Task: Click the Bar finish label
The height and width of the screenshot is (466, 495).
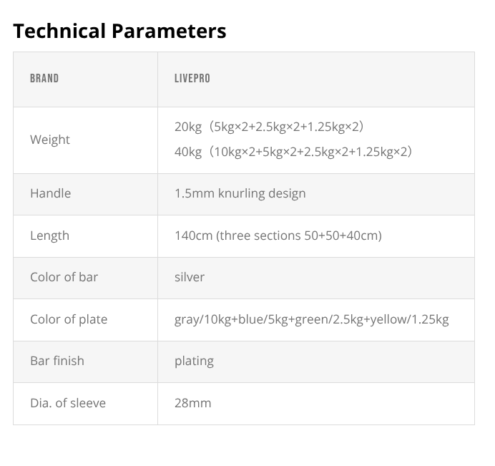Action: tap(57, 361)
